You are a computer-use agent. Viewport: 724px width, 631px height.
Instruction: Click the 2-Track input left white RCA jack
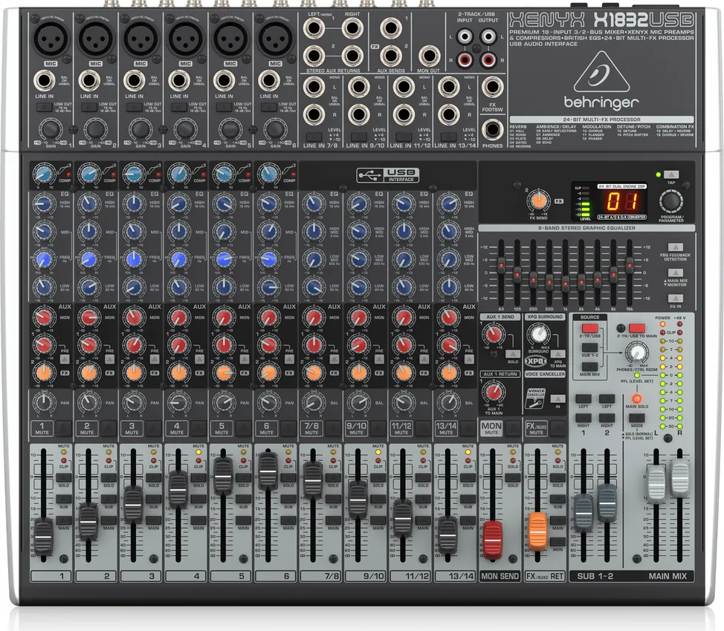click(x=465, y=36)
